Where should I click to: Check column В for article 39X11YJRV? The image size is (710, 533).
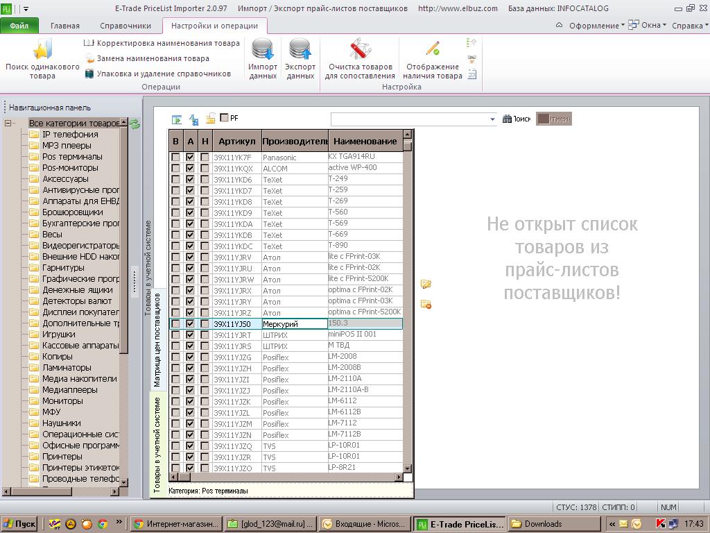(x=175, y=257)
